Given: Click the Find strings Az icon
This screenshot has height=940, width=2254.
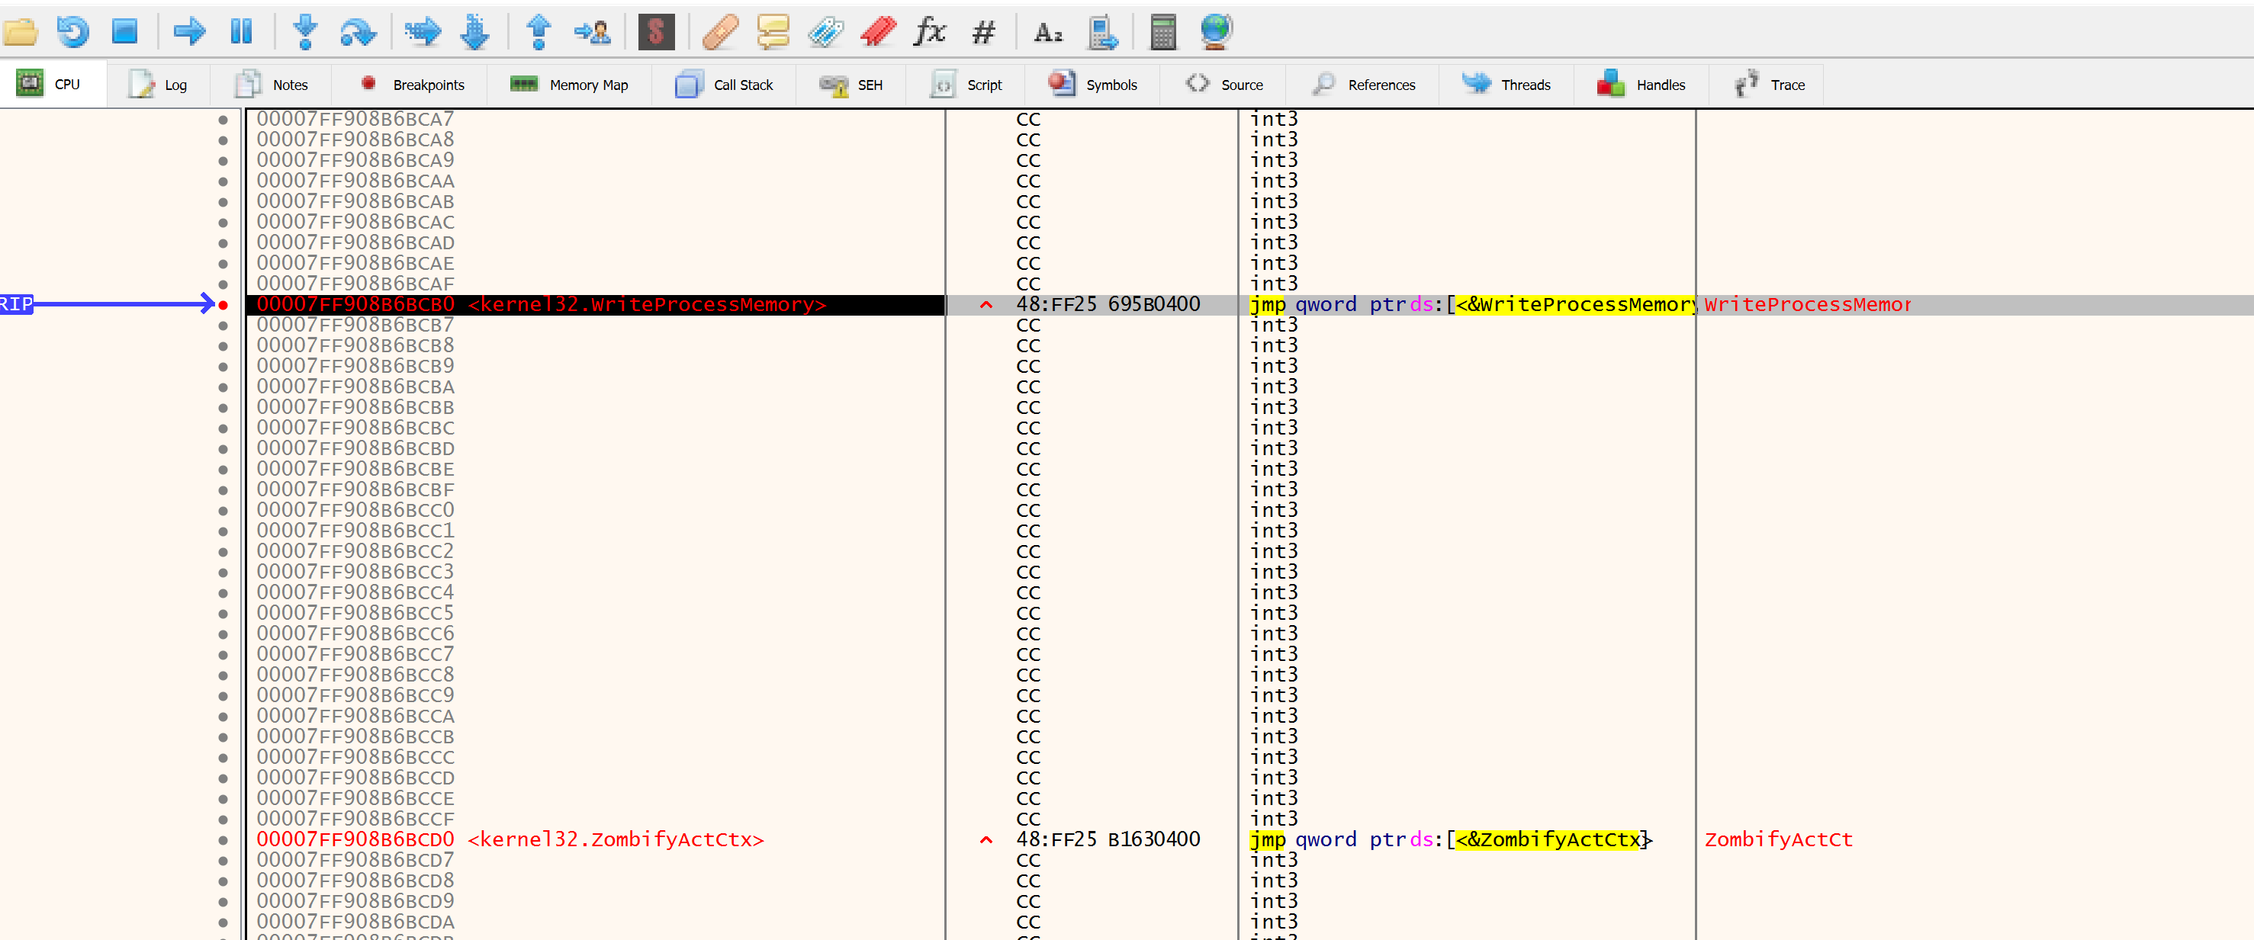Looking at the screenshot, I should click(x=1047, y=32).
